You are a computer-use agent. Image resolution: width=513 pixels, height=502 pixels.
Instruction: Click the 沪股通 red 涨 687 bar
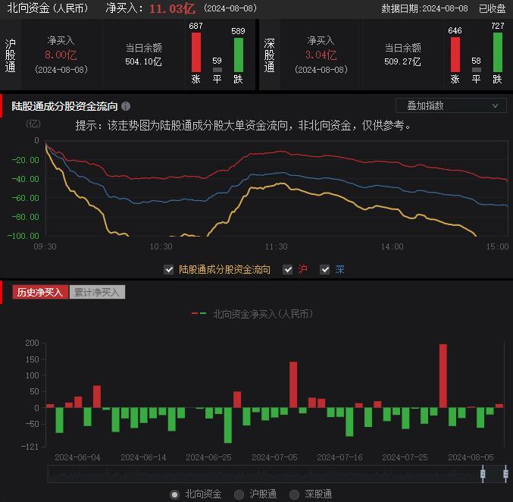click(196, 52)
